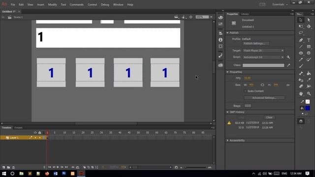Click the edit class definition pencil icon
This screenshot has width=315, height=177.
[x=288, y=65]
